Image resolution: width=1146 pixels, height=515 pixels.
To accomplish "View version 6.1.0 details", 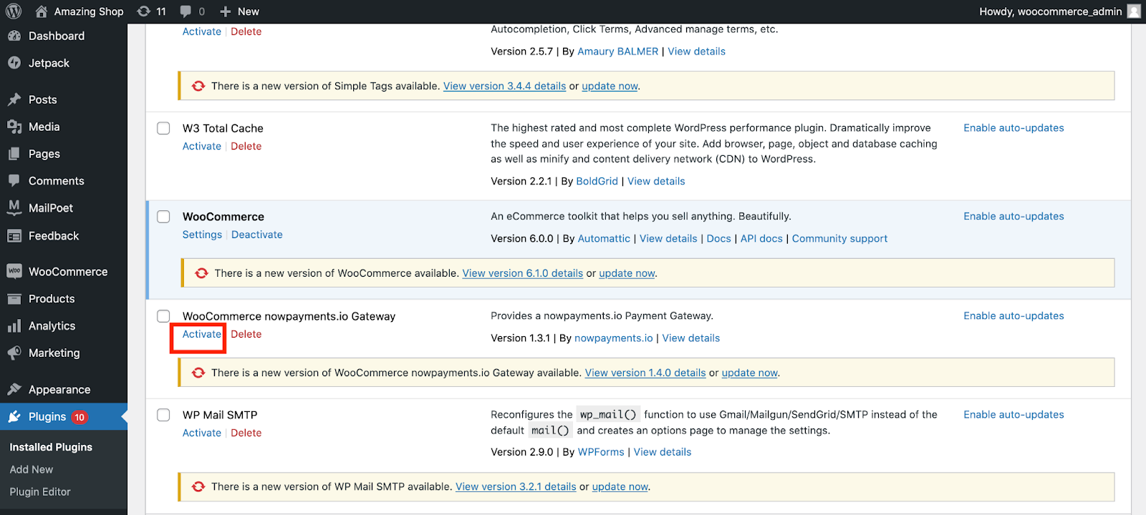I will (523, 273).
